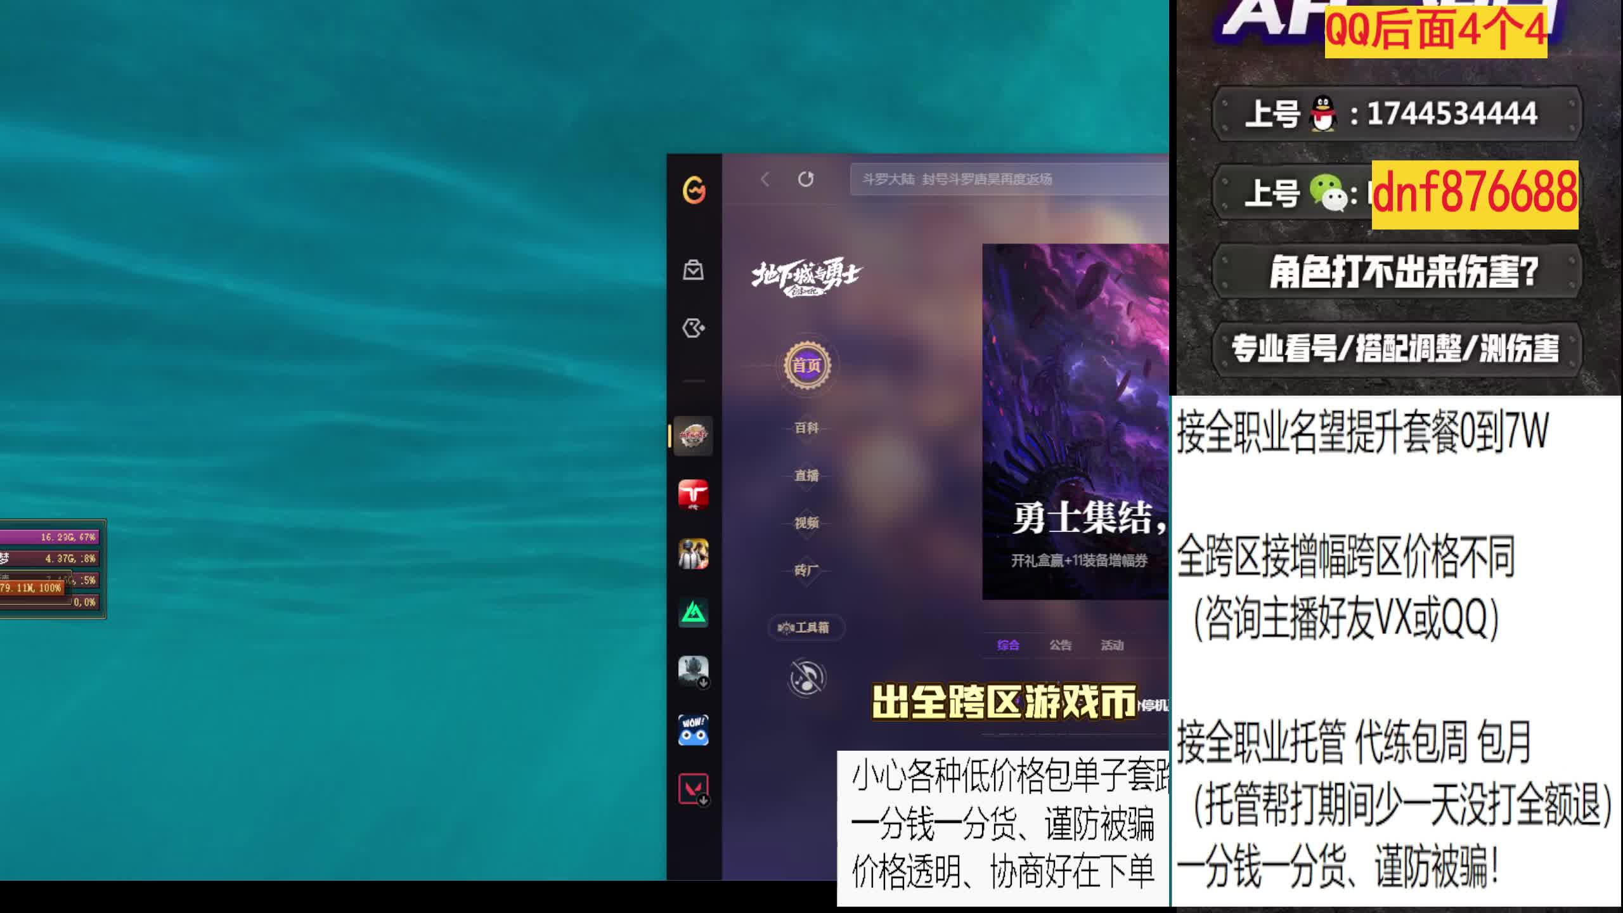Select the WOW blue mascot game icon
The width and height of the screenshot is (1623, 913).
[693, 730]
